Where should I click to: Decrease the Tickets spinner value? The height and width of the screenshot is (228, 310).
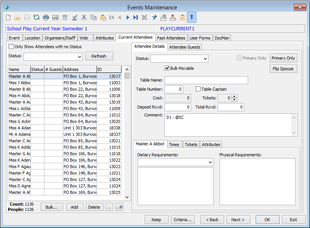point(234,99)
